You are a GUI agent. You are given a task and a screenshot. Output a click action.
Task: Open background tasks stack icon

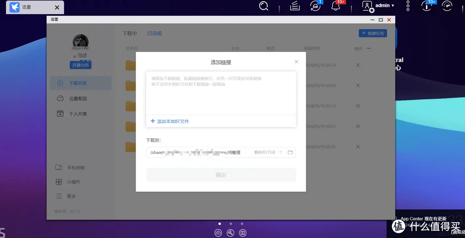click(295, 6)
